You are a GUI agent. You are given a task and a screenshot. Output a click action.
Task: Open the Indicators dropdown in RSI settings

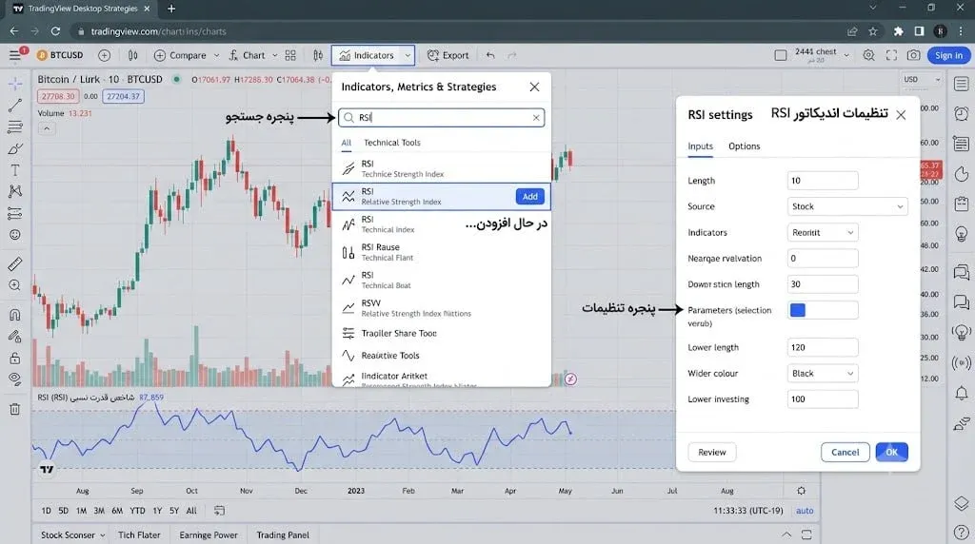[x=822, y=232]
